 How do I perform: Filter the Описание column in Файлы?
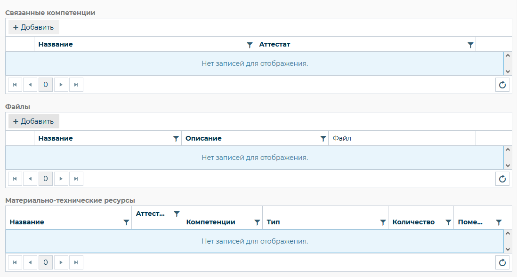(323, 139)
